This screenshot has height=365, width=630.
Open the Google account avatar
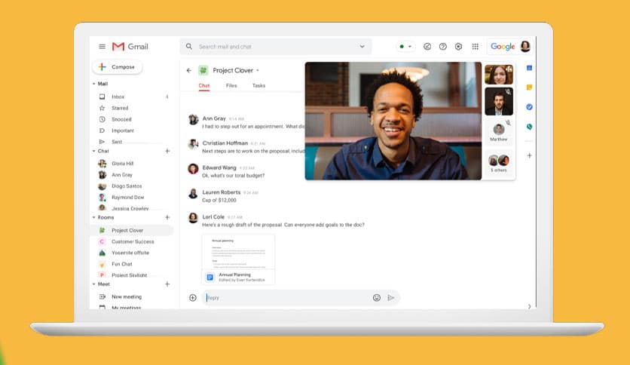click(524, 47)
